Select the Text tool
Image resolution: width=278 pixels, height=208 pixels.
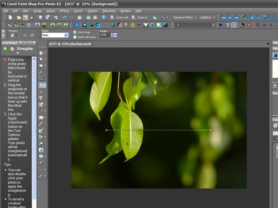[x=41, y=150]
